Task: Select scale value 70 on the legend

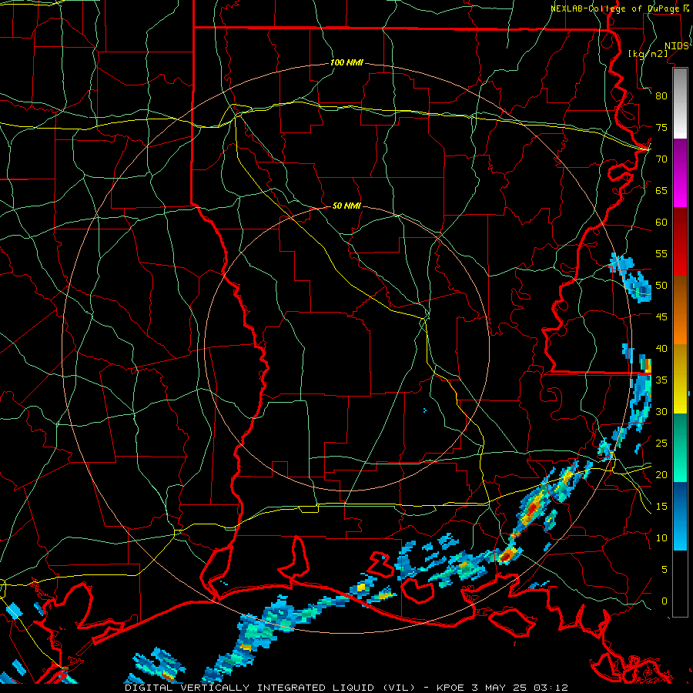Action: point(661,159)
